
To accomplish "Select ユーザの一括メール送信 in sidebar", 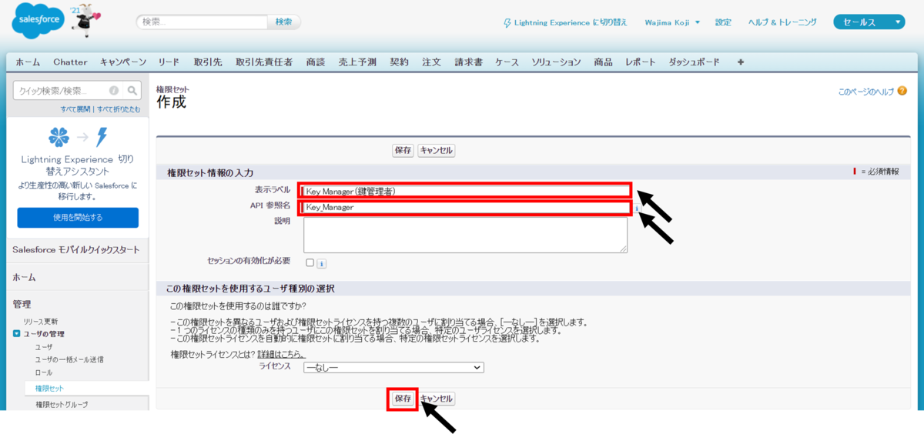I will 69,359.
